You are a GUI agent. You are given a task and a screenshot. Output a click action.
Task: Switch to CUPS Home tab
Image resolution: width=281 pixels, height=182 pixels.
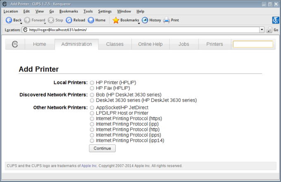[40, 44]
